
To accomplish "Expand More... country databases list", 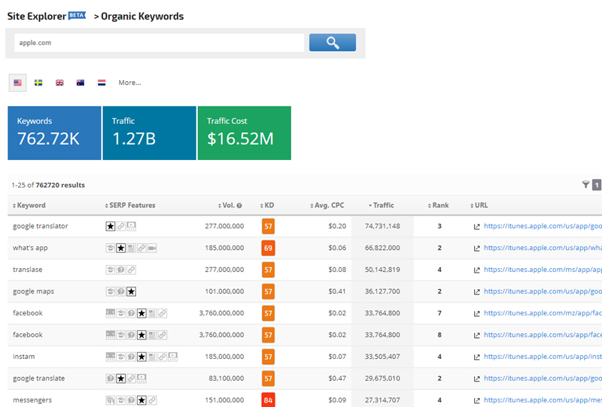I will 129,83.
